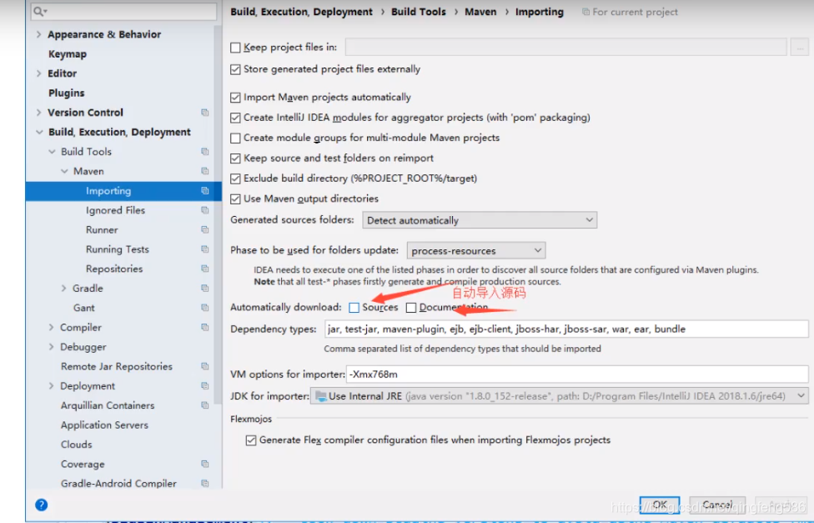The image size is (814, 523).
Task: Click project-level icon beside Maven
Action: tap(205, 171)
